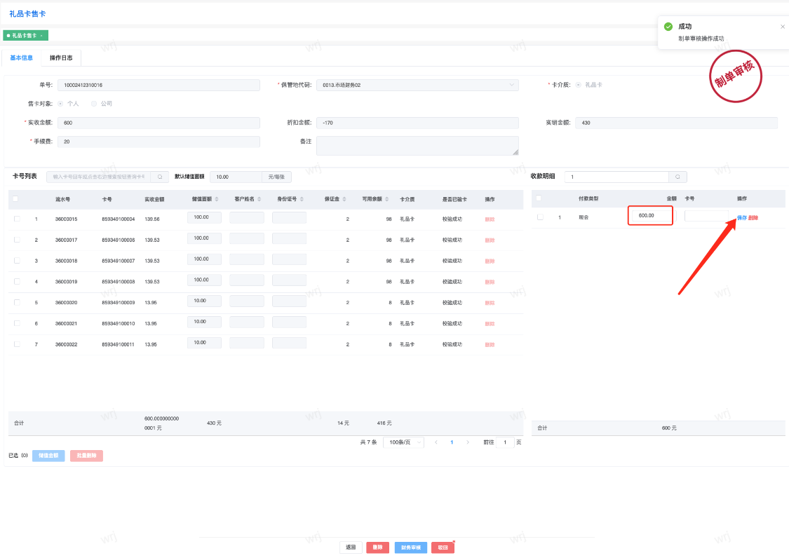Open the 基本信息 tab
789x558 pixels.
pyautogui.click(x=21, y=57)
